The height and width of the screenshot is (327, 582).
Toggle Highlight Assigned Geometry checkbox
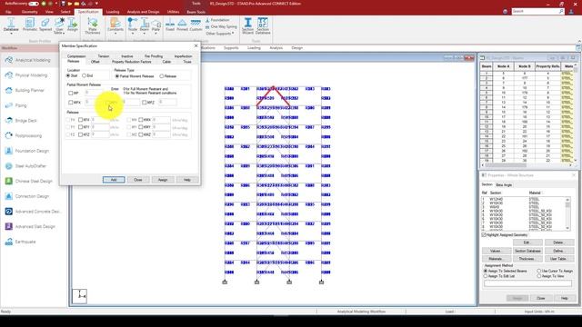(x=484, y=235)
